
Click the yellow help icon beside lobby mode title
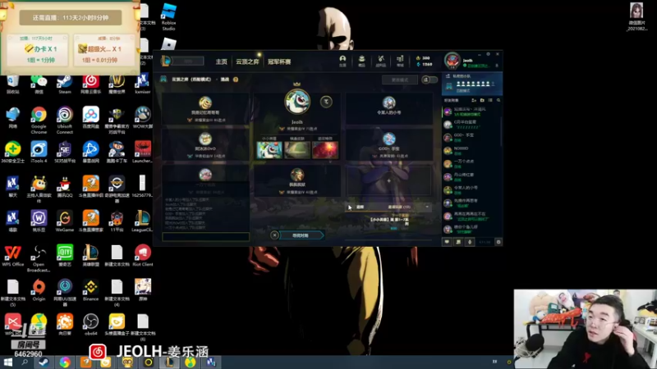[236, 80]
